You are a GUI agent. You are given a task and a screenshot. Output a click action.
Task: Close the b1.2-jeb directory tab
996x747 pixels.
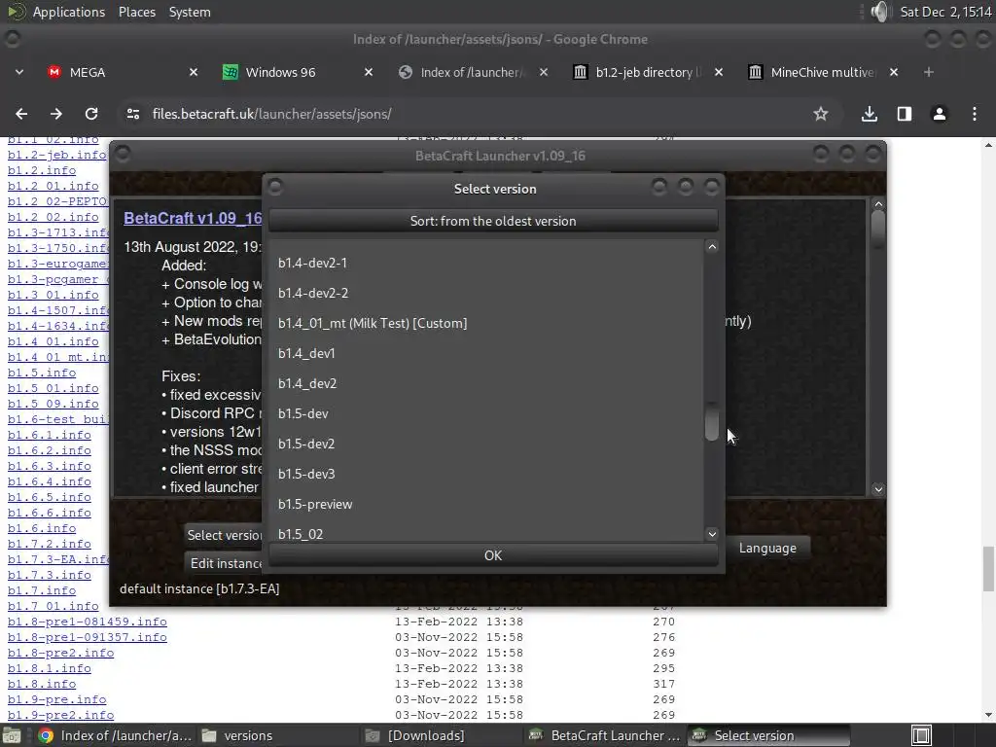click(719, 72)
